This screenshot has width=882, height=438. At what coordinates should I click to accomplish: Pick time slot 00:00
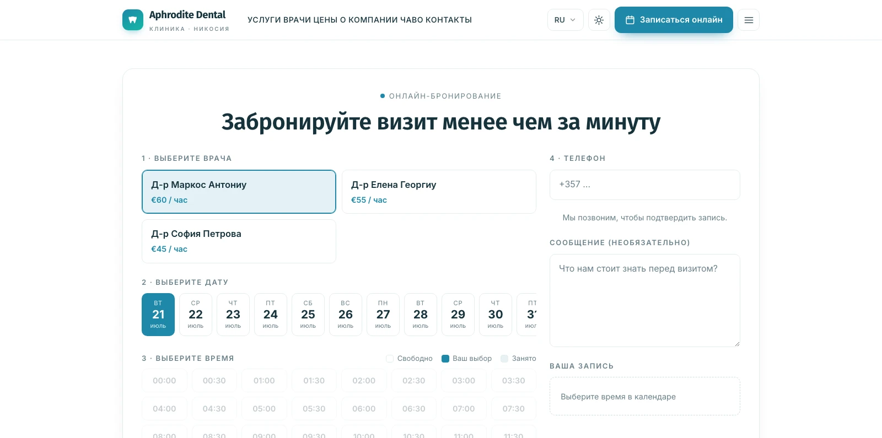(164, 381)
